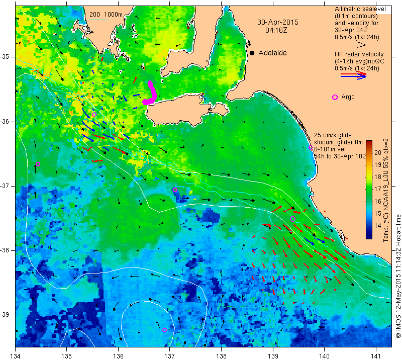Image resolution: width=402 pixels, height=362 pixels.
Task: Click the Argo float circle near 137.1E 37S
Action: point(175,190)
